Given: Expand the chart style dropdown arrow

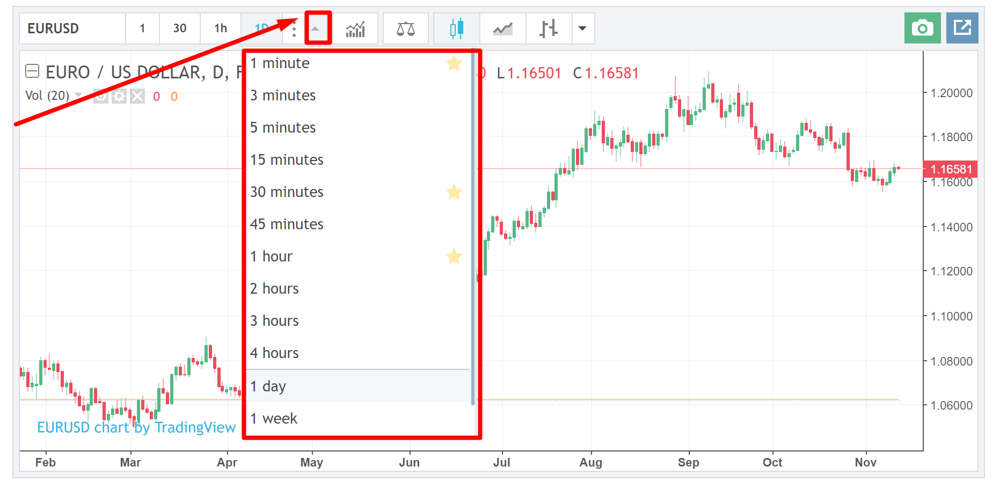Looking at the screenshot, I should (x=582, y=28).
